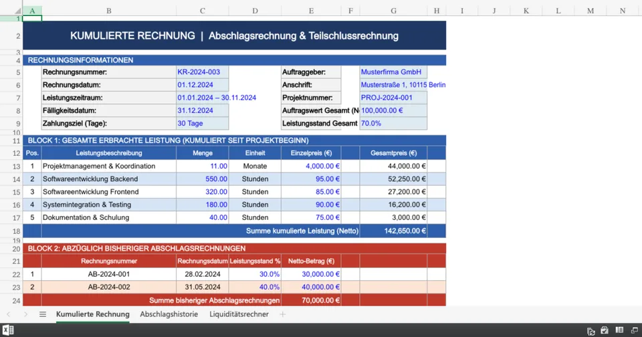This screenshot has height=337, width=642.
Task: Select column N header
Action: [623, 11]
